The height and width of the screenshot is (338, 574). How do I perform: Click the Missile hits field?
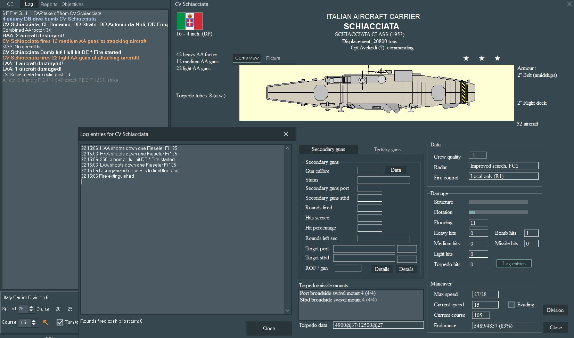point(531,244)
